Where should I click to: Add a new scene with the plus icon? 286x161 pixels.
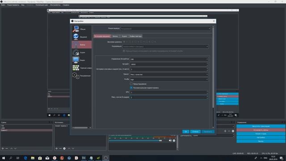pyautogui.click(x=3, y=148)
